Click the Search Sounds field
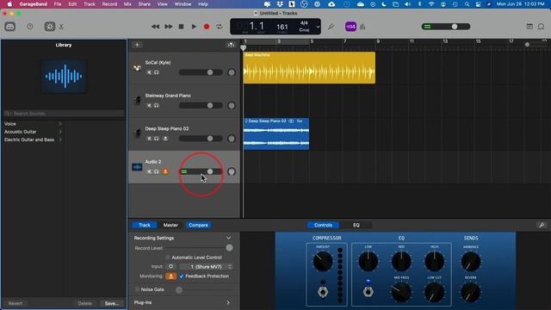This screenshot has height=310, width=551. click(x=64, y=114)
